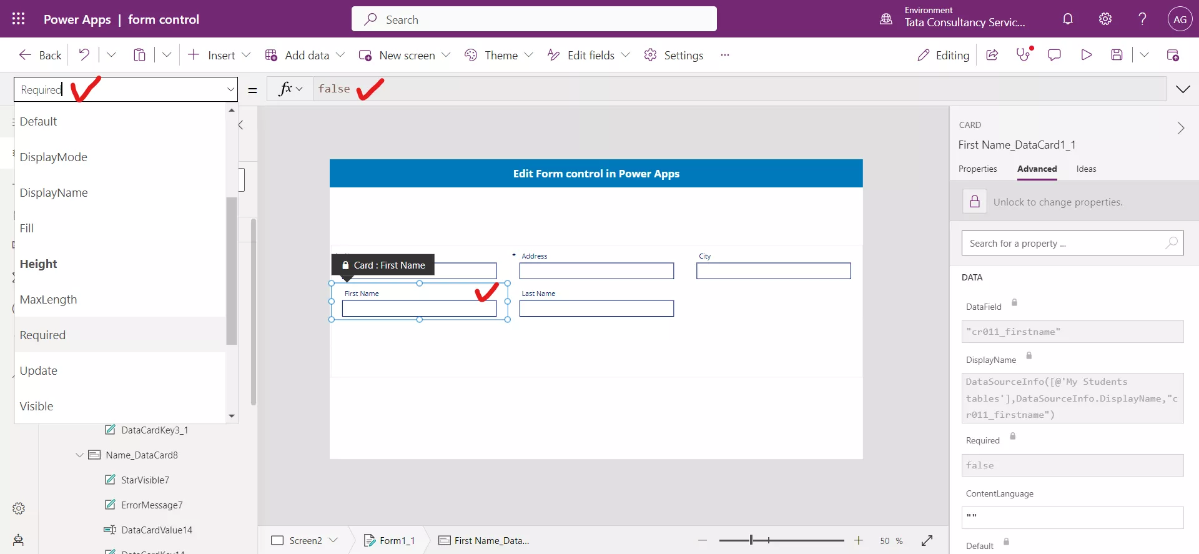
Task: Open Screen2 breadcrumb dropdown
Action: [x=333, y=540]
